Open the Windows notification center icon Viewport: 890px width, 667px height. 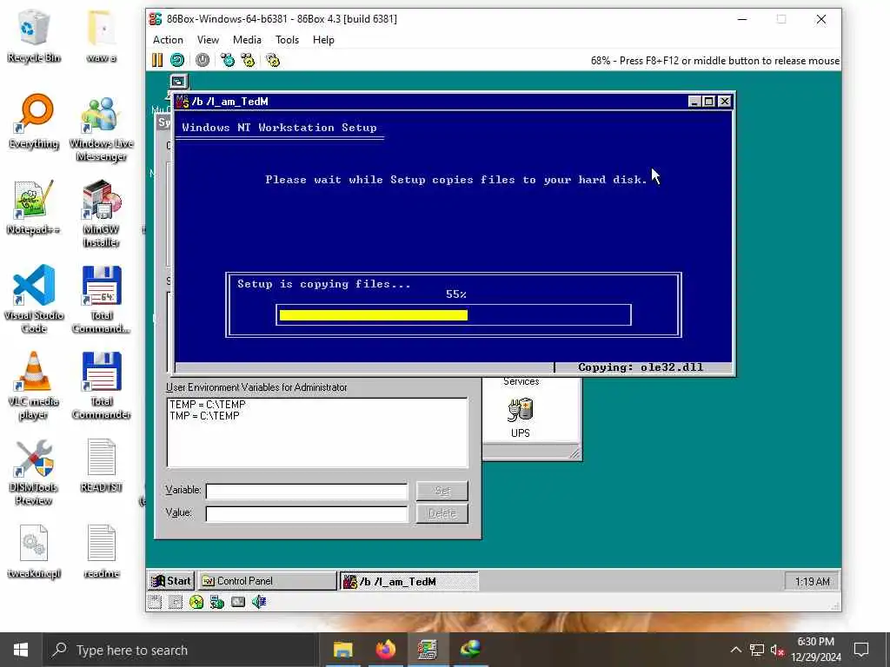tap(861, 650)
